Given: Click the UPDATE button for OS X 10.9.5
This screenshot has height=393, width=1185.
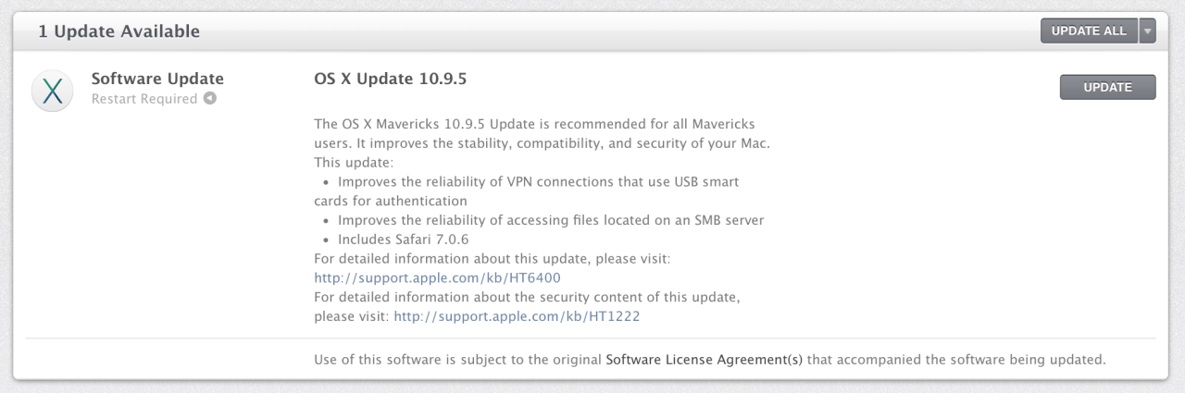Looking at the screenshot, I should tap(1107, 87).
